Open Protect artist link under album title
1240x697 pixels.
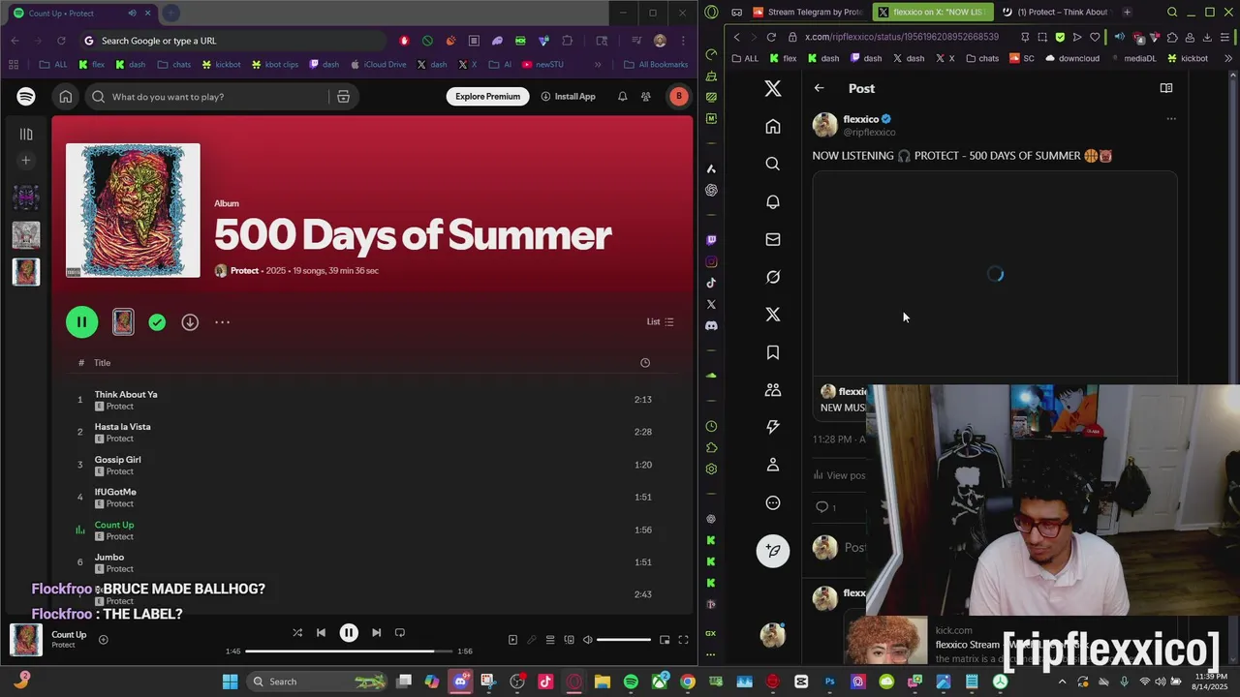pos(244,271)
